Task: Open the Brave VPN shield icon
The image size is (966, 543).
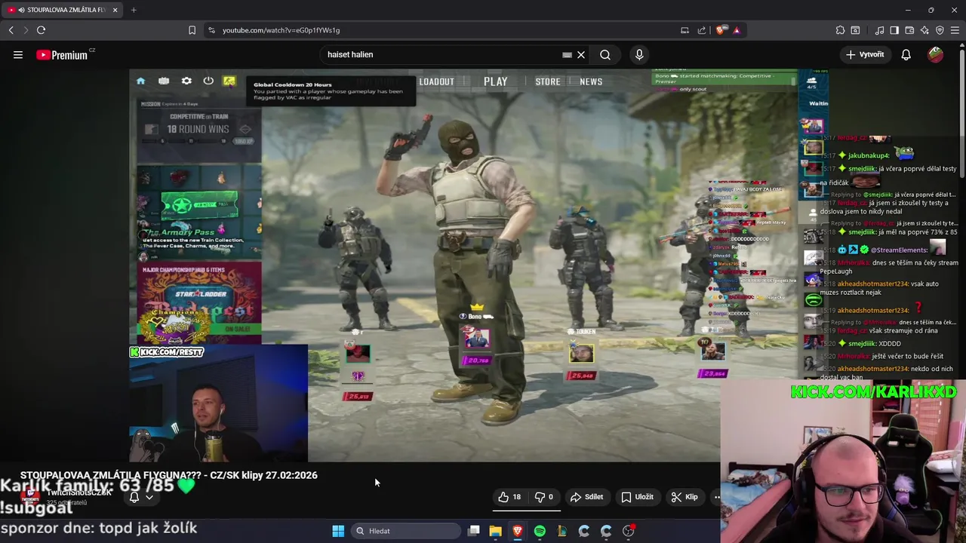Action: 940,30
